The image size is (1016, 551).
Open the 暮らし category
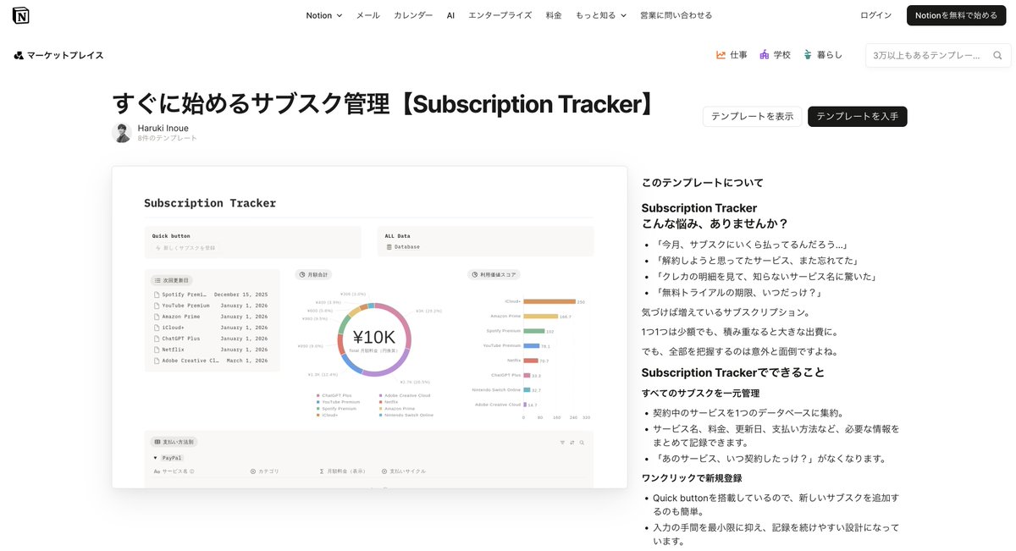(822, 55)
